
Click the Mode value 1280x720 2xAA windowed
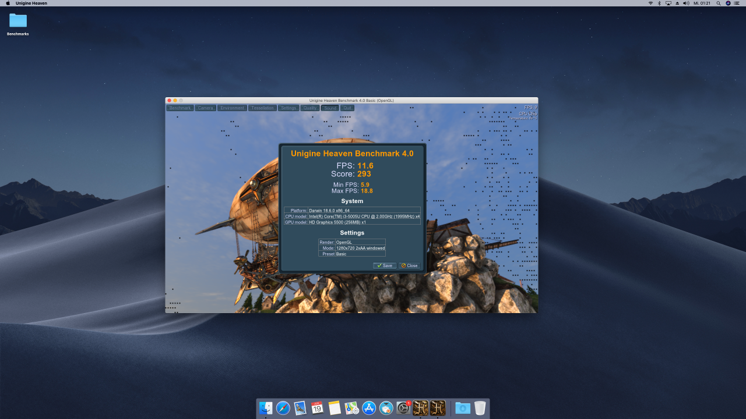pyautogui.click(x=360, y=248)
